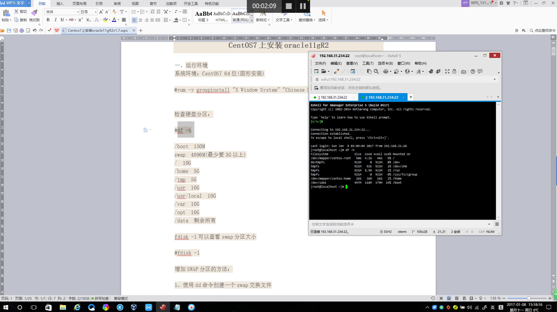Click Xshell session properties icon
Image resolution: width=557 pixels, height=312 pixels.
353,71
